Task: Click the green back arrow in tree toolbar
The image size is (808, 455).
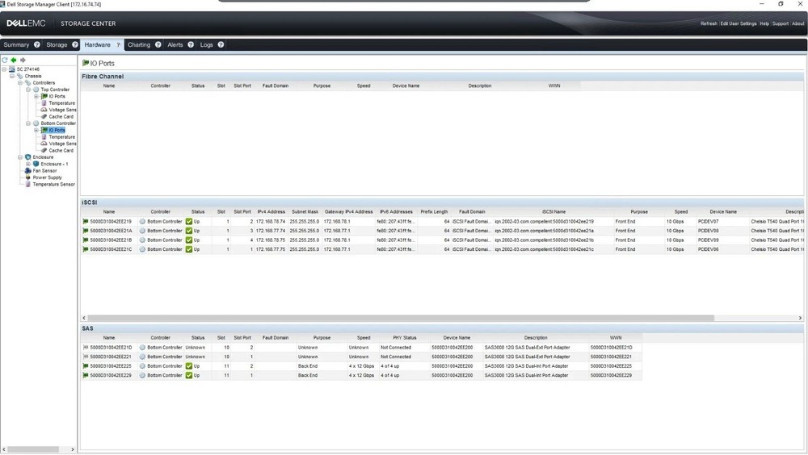Action: click(x=14, y=61)
